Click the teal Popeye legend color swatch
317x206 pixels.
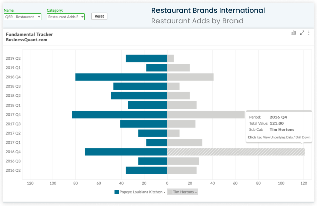point(117,192)
